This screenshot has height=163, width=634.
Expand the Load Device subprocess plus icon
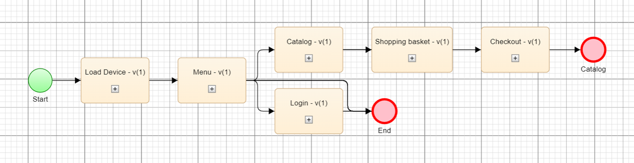click(x=115, y=89)
